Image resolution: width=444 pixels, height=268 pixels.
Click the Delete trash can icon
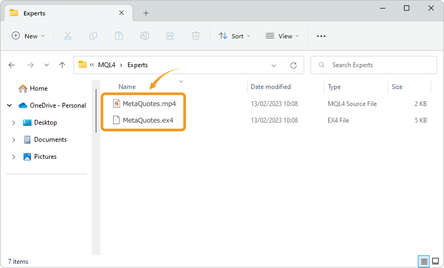pos(196,36)
